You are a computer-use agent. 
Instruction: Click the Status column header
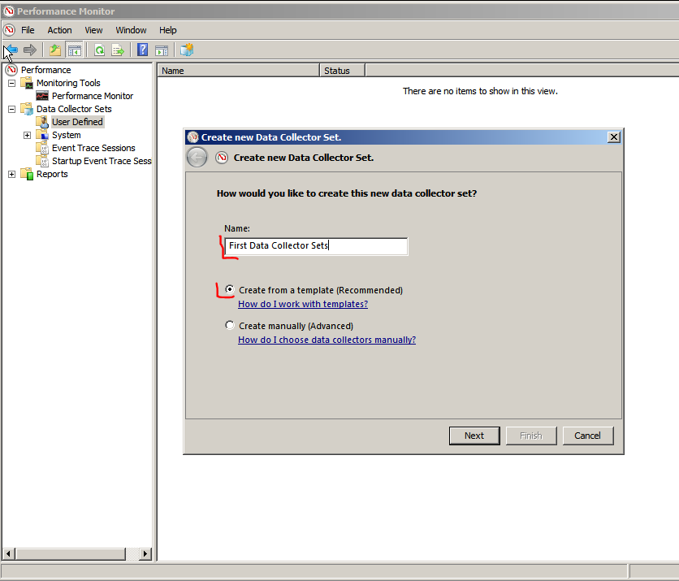[342, 71]
